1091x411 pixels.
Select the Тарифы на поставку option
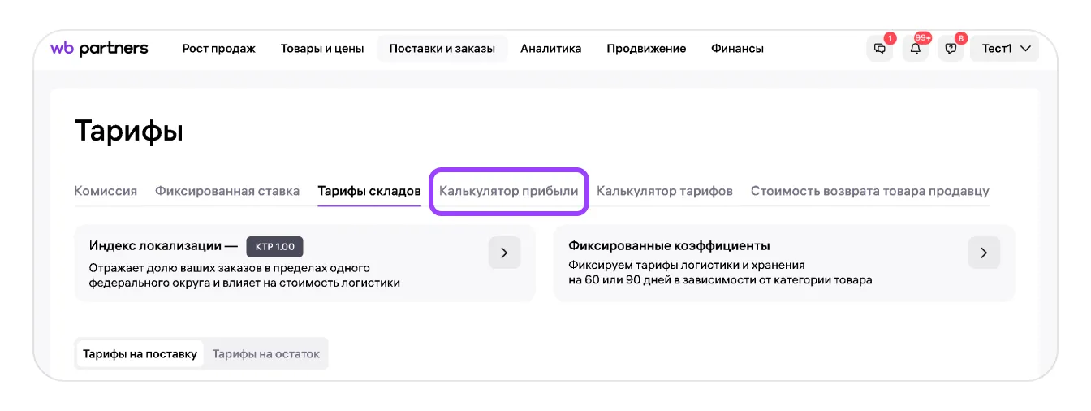(140, 354)
